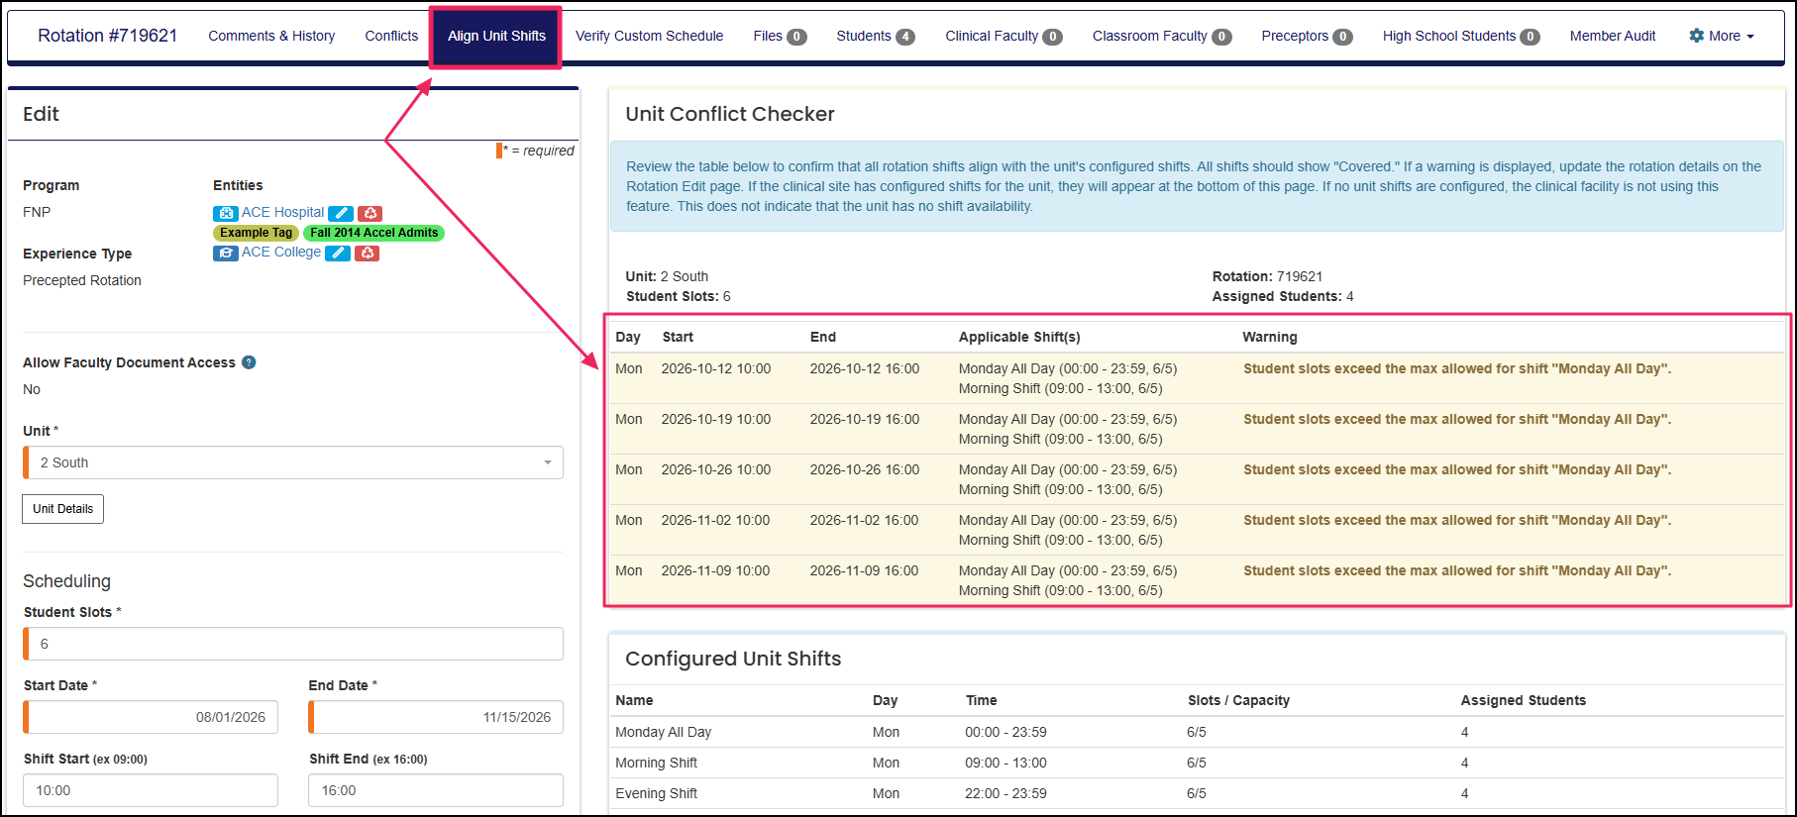This screenshot has height=817, width=1797.
Task: Open the Files tab
Action: (780, 36)
